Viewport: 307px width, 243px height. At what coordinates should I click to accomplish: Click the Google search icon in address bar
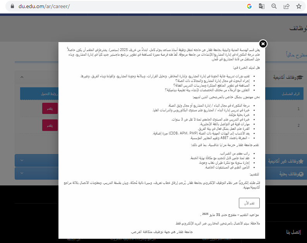pyautogui.click(x=249, y=6)
